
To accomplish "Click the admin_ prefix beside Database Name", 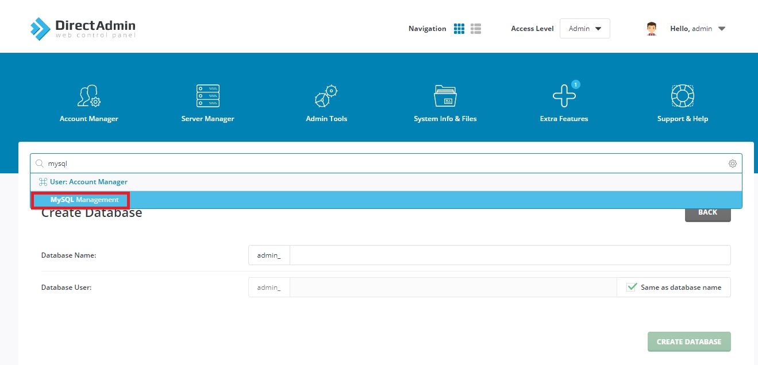I will 269,255.
